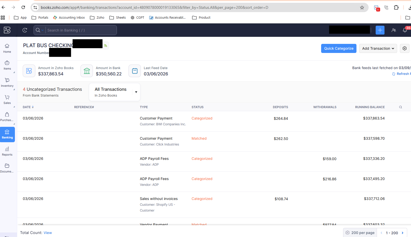Open the App bookmarks folder
The image size is (411, 237).
[x=20, y=18]
